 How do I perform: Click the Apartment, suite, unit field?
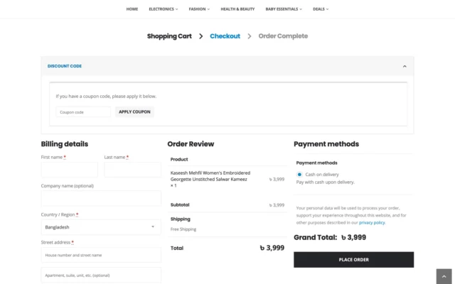[x=101, y=275]
